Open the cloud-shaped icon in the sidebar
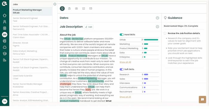This screenshot has height=109, width=209. 4,47
